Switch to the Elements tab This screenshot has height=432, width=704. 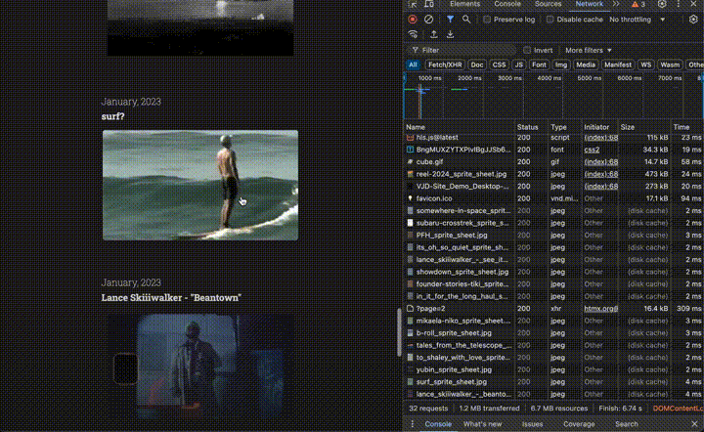pyautogui.click(x=464, y=5)
